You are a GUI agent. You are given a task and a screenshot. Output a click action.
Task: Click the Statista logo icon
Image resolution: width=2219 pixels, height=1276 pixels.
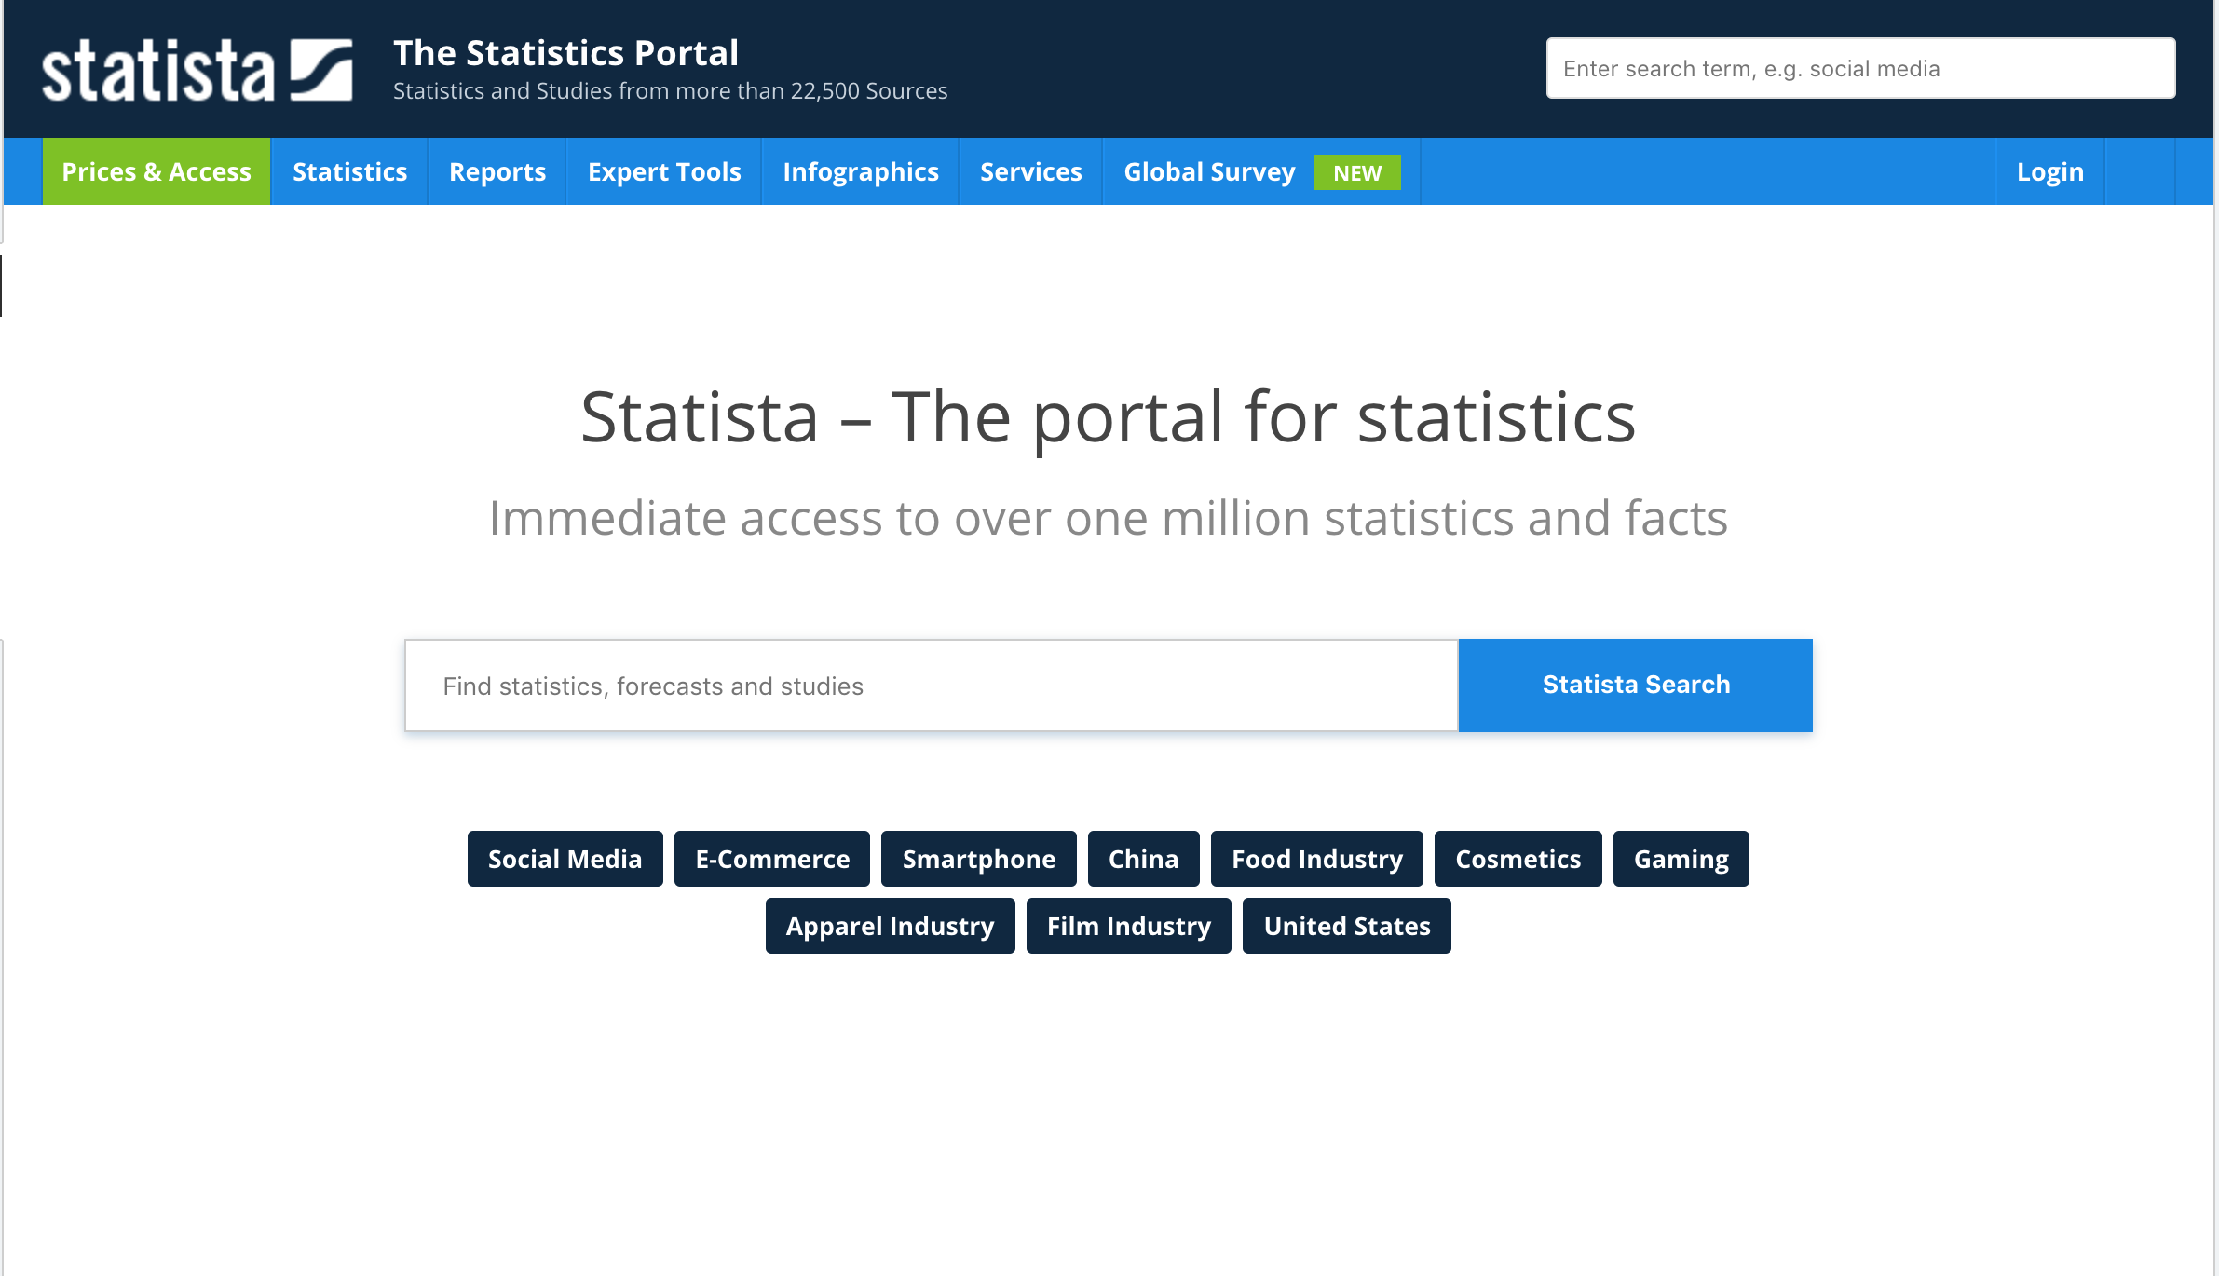click(x=320, y=70)
